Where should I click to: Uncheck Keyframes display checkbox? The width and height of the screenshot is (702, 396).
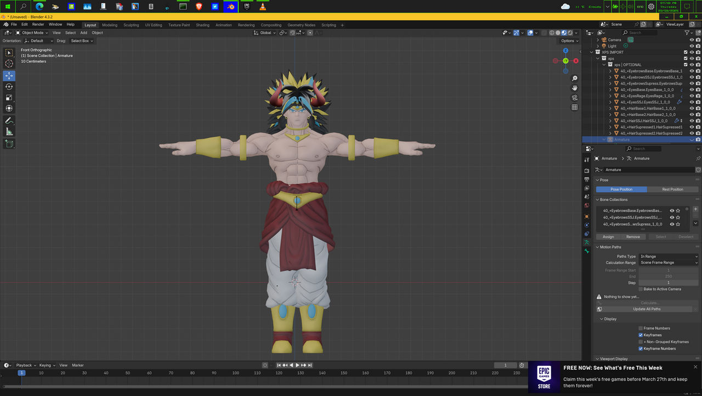coord(641,335)
